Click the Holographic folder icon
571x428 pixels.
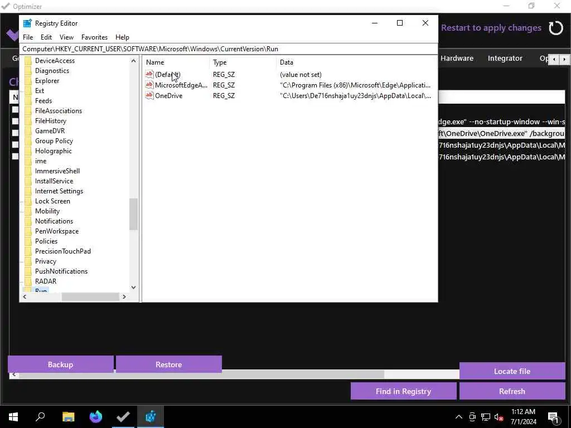point(28,151)
